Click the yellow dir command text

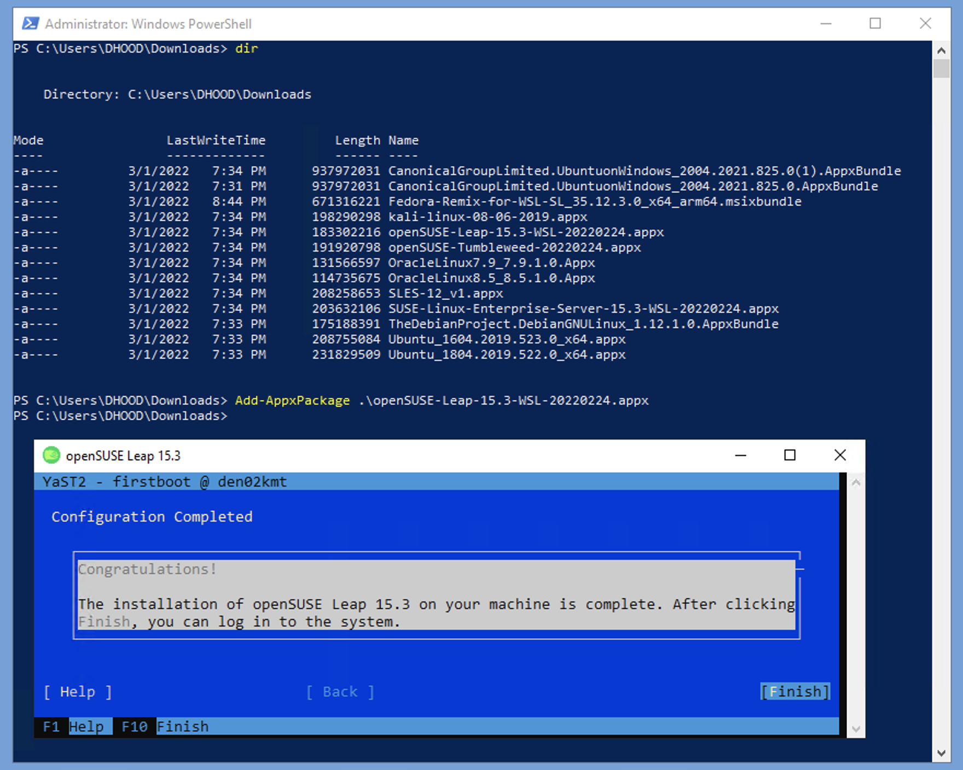pos(246,48)
